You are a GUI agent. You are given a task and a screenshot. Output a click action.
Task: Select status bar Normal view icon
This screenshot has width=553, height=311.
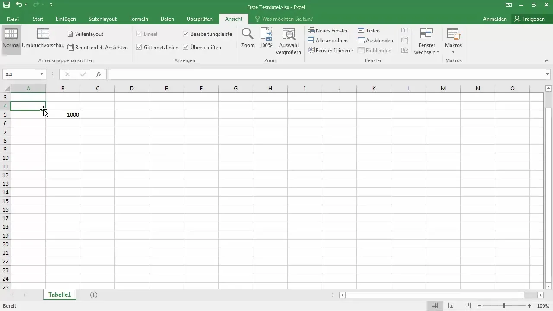coord(435,306)
